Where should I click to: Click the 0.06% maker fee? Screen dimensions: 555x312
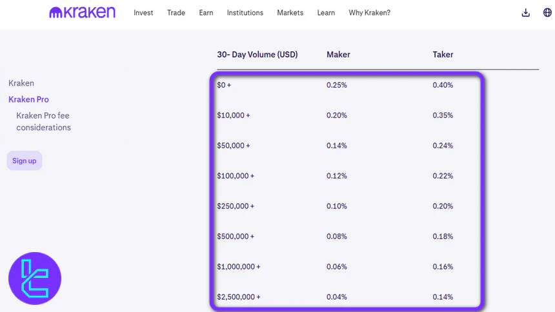click(x=337, y=266)
